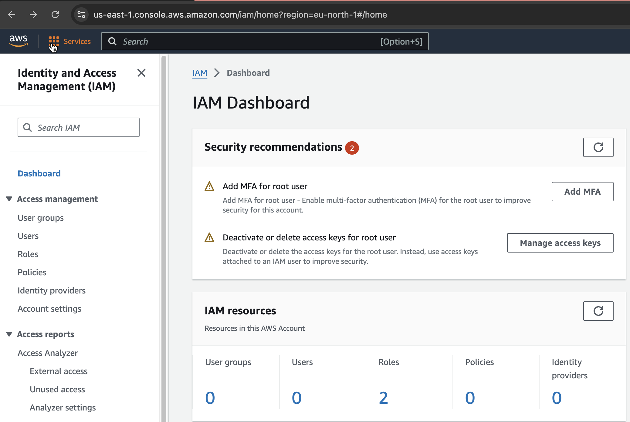
Task: Select Dashboard in the side navigation
Action: (x=39, y=173)
